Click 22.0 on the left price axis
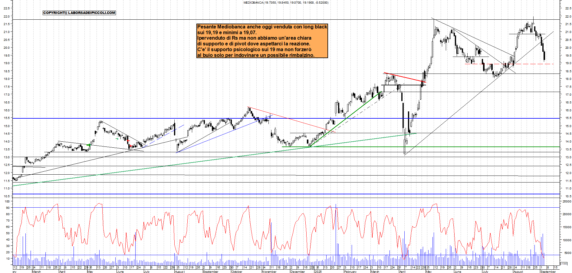572x273 pixels. point(6,16)
